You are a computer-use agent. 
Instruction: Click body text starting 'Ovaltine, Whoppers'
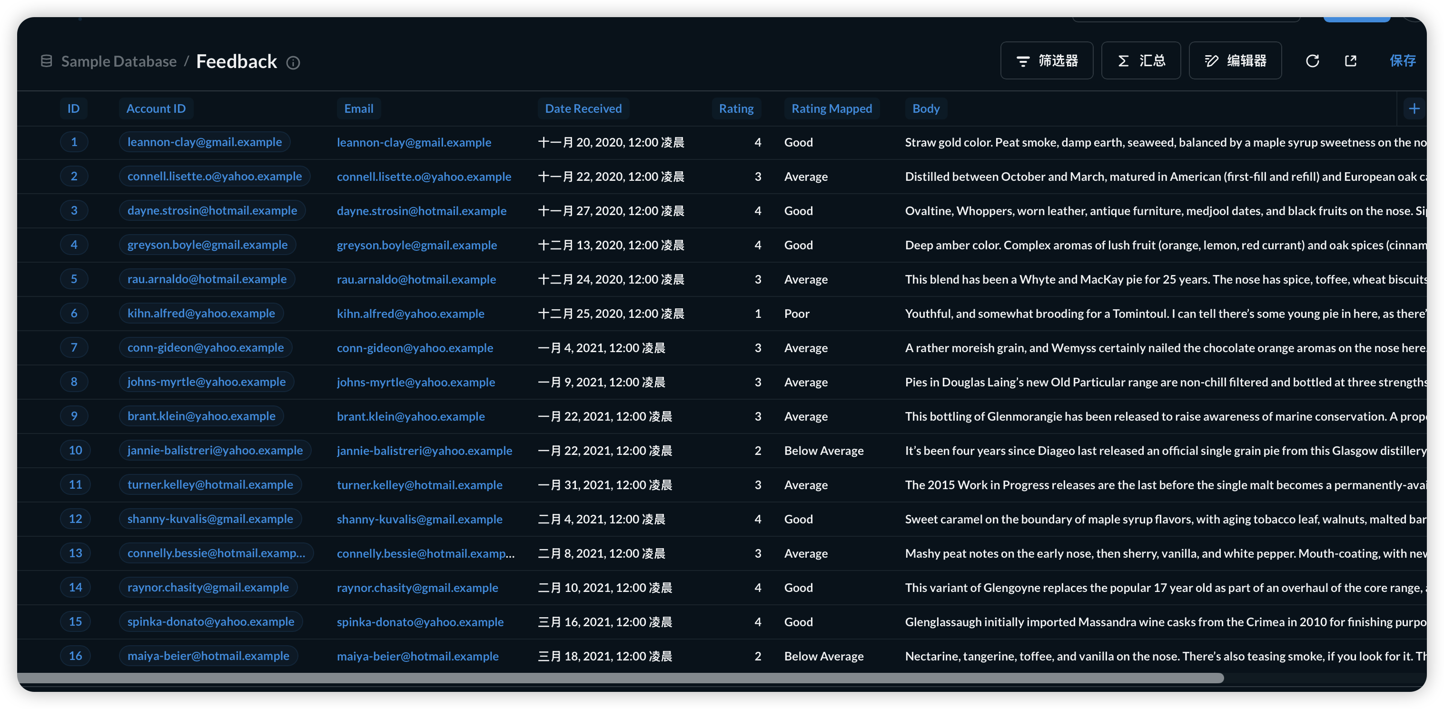[1166, 211]
